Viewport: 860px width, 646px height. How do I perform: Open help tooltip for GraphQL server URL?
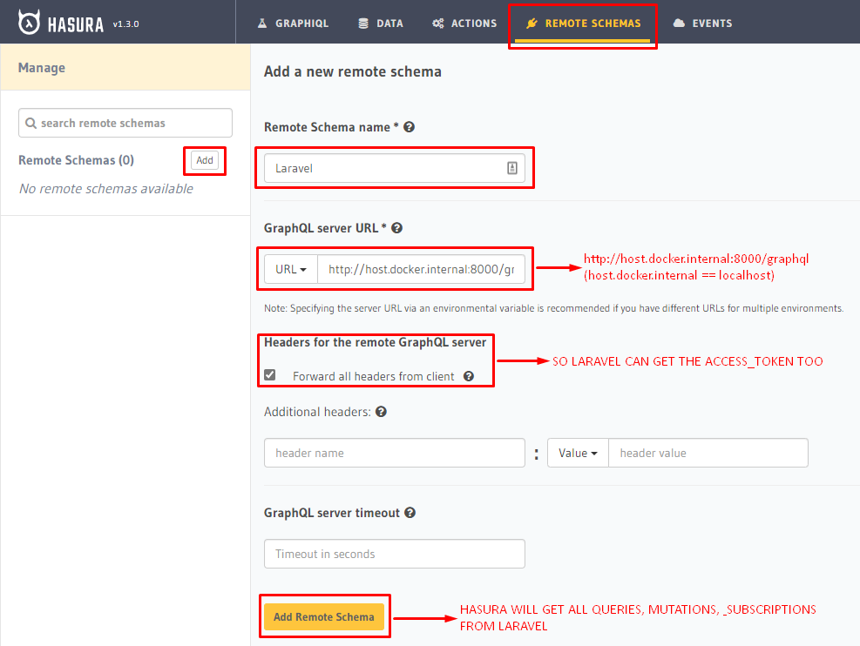coord(397,228)
